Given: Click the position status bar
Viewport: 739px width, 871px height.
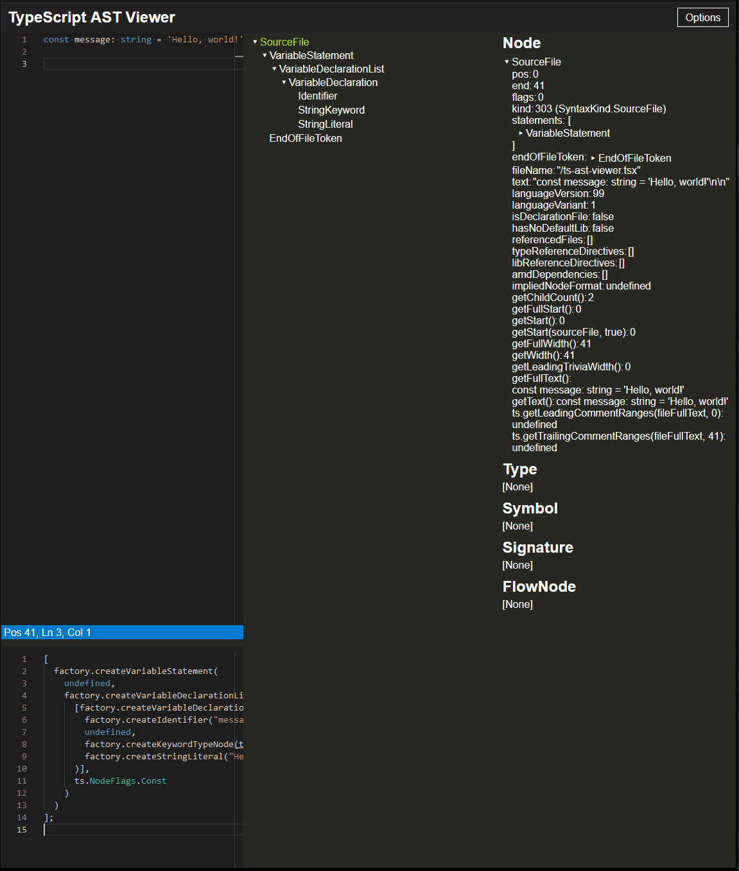Looking at the screenshot, I should (122, 632).
